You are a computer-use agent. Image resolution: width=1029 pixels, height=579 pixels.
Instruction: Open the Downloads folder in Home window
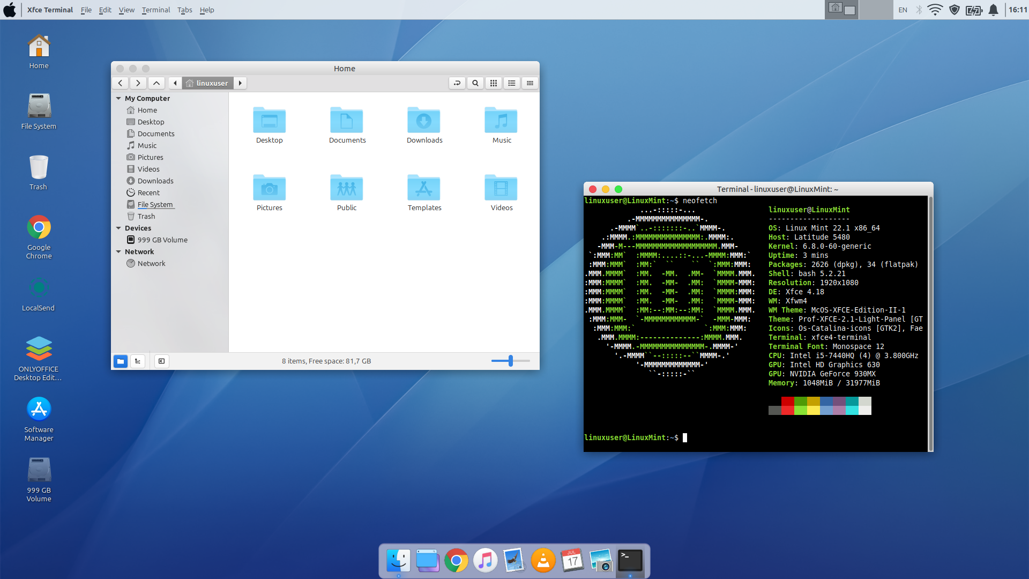424,125
